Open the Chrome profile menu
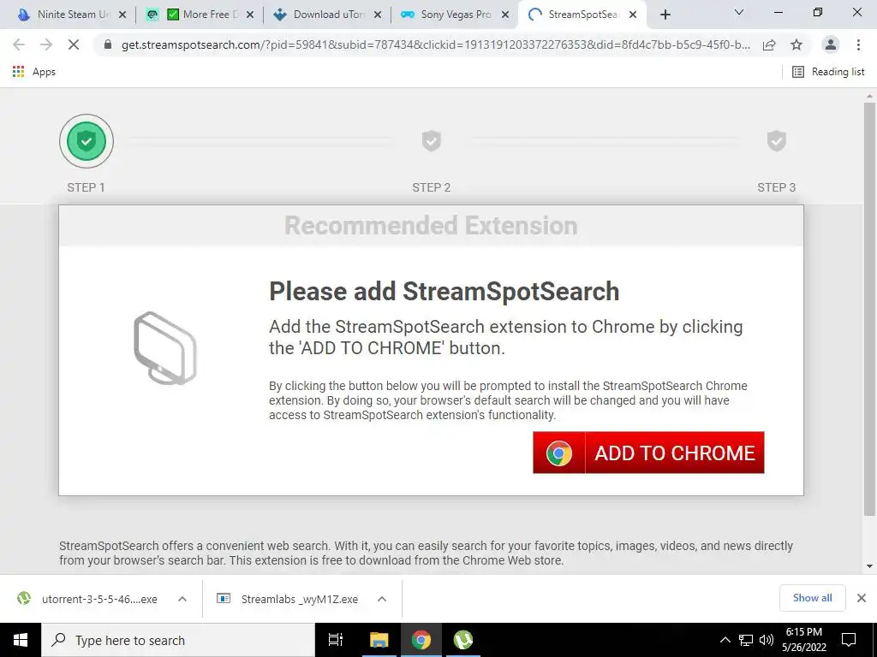This screenshot has width=877, height=657. (x=831, y=44)
